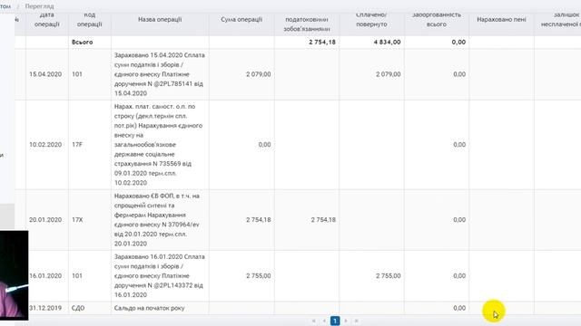
Task: Open the Сальдо на початок року row
Action: (149, 308)
